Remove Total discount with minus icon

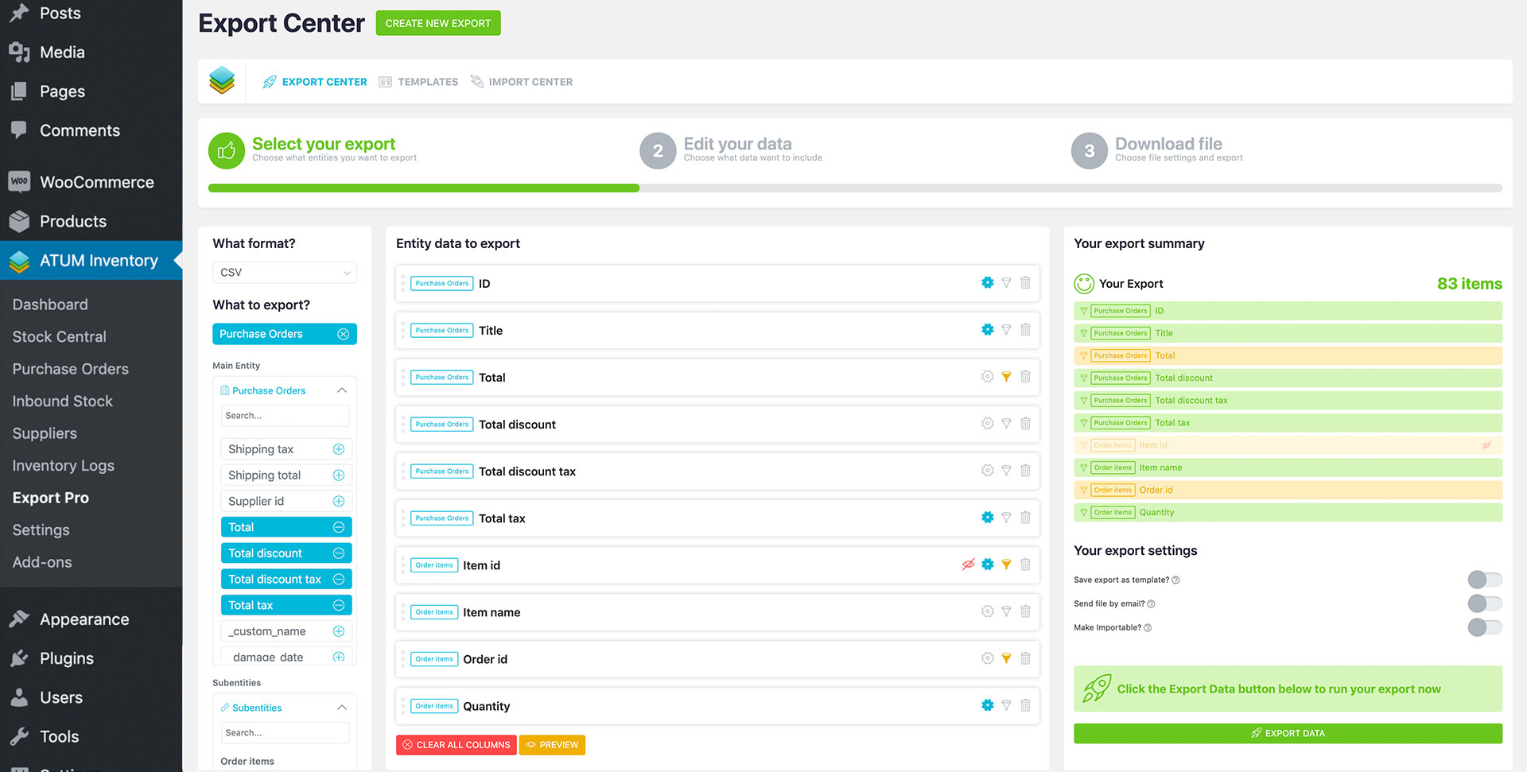[x=338, y=553]
